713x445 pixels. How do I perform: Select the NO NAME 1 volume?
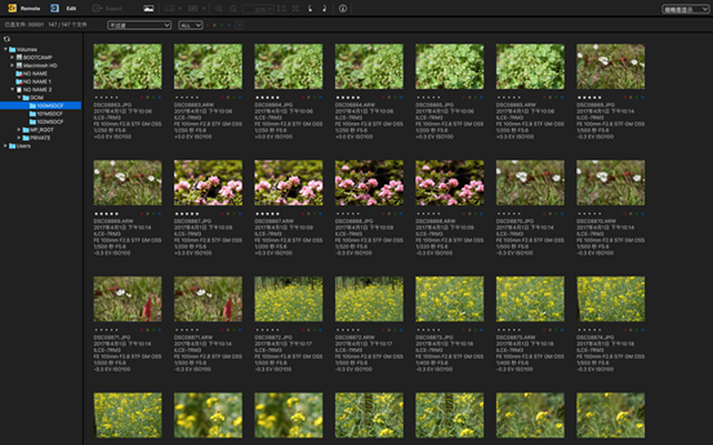pos(33,82)
